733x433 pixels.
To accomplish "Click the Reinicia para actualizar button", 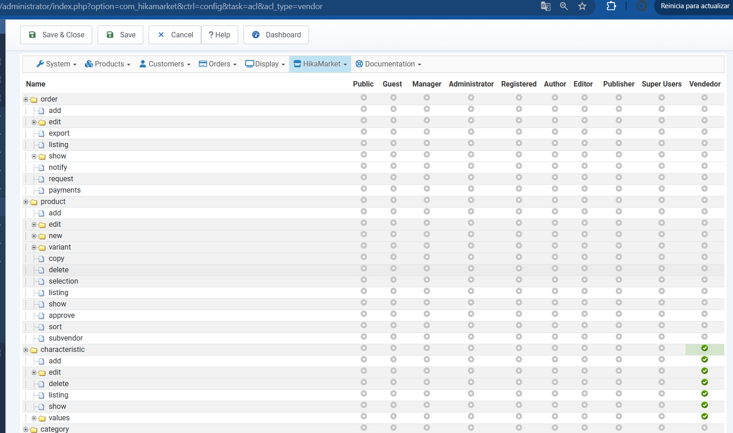I will [695, 6].
